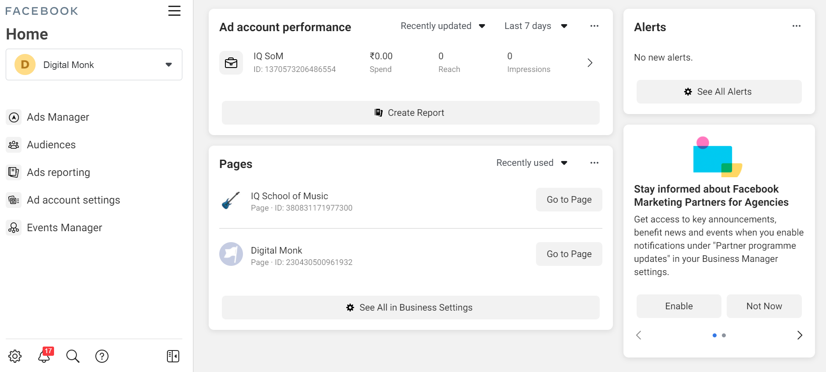The height and width of the screenshot is (372, 826).
Task: Go to next announcement slide arrow
Action: [800, 335]
